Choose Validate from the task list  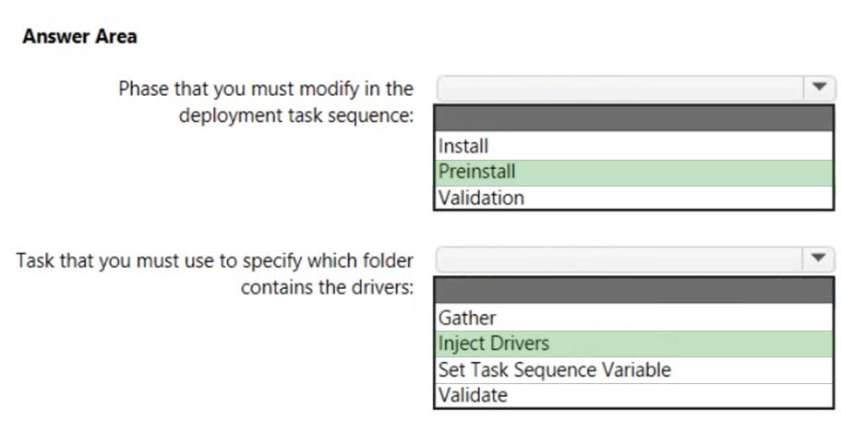point(634,396)
